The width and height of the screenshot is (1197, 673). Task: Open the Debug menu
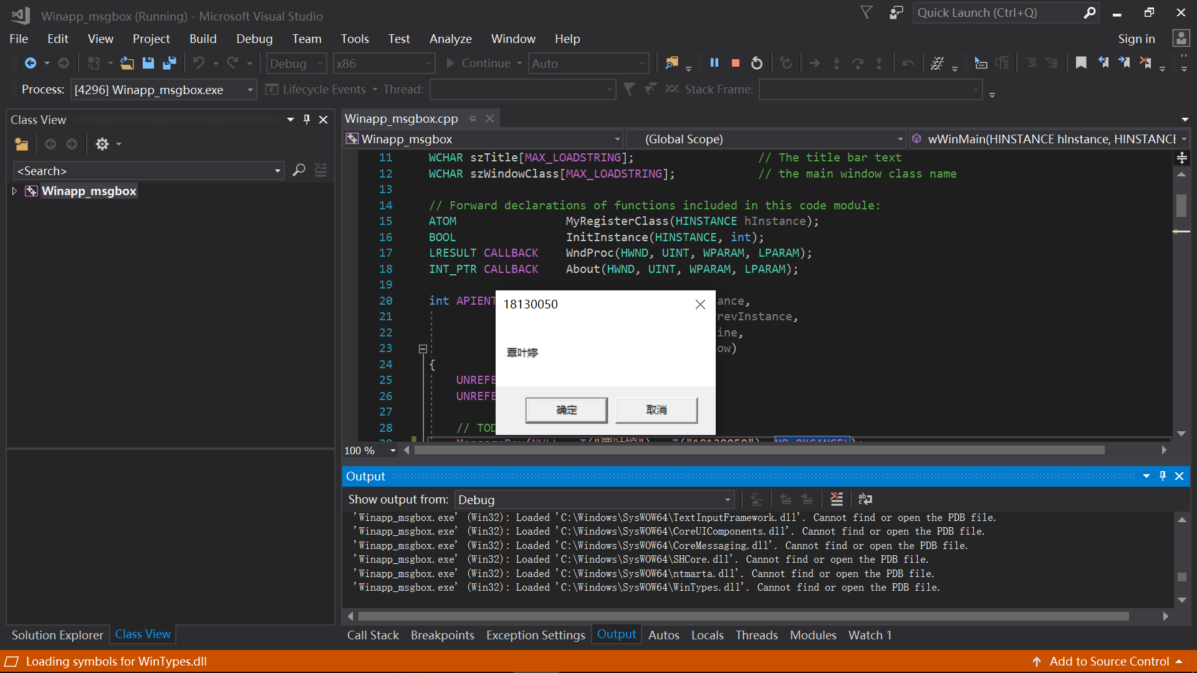pyautogui.click(x=254, y=38)
